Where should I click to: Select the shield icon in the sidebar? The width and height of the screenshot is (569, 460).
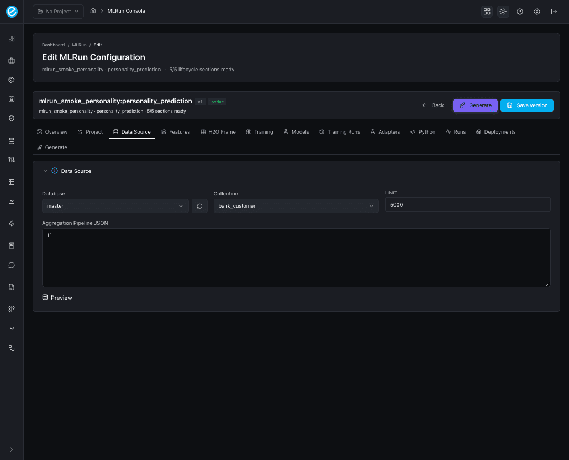point(11,118)
